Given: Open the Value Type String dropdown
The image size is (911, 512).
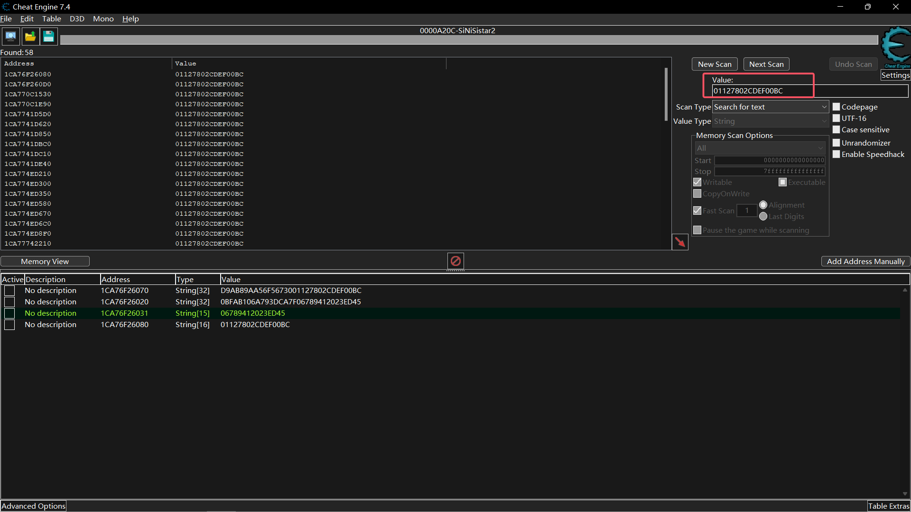Looking at the screenshot, I should pos(770,121).
